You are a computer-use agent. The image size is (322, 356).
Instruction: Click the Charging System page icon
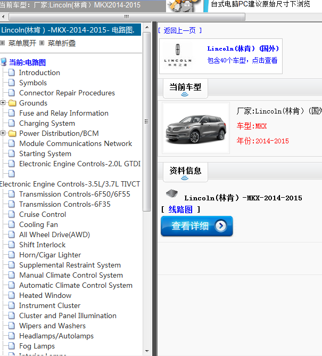tap(12, 123)
